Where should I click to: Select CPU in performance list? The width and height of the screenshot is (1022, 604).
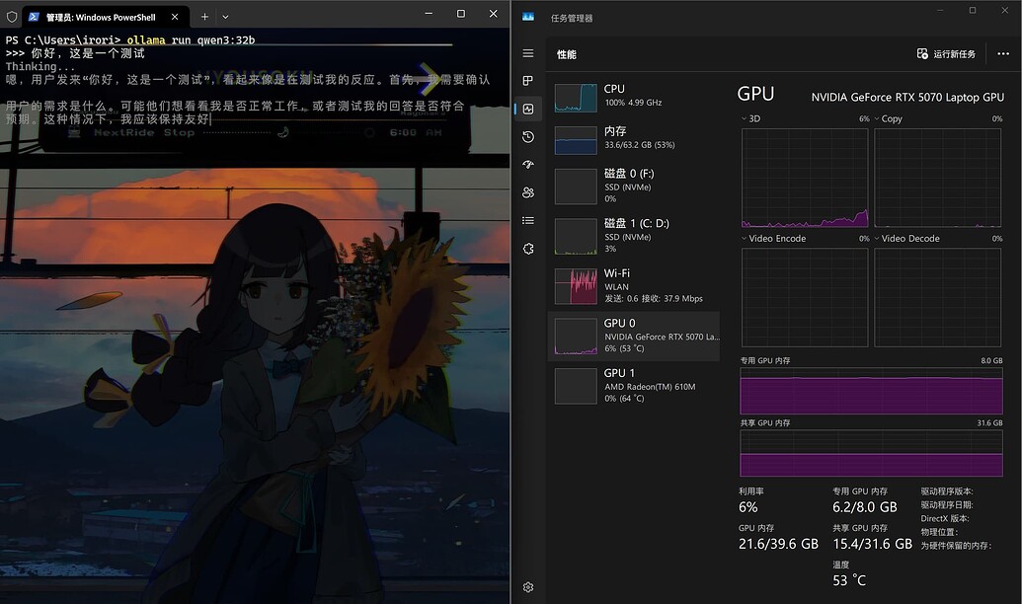coord(634,97)
